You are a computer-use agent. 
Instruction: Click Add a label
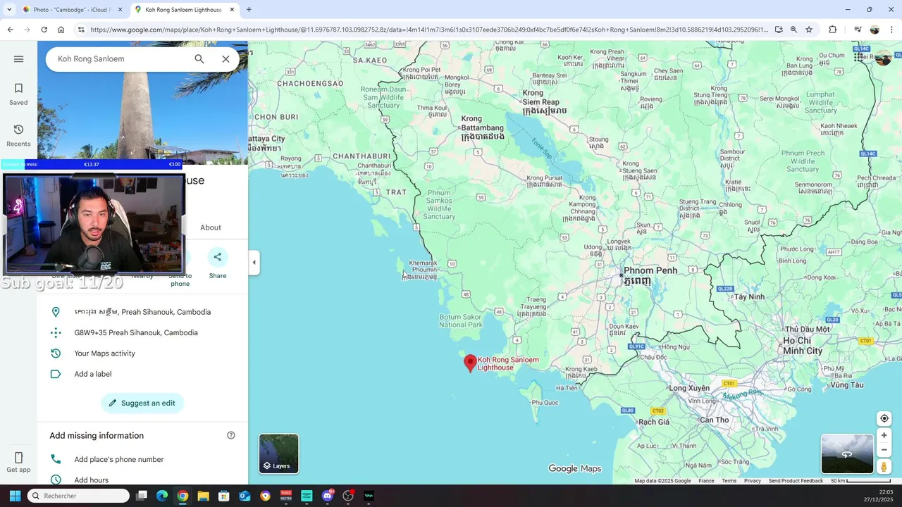93,374
